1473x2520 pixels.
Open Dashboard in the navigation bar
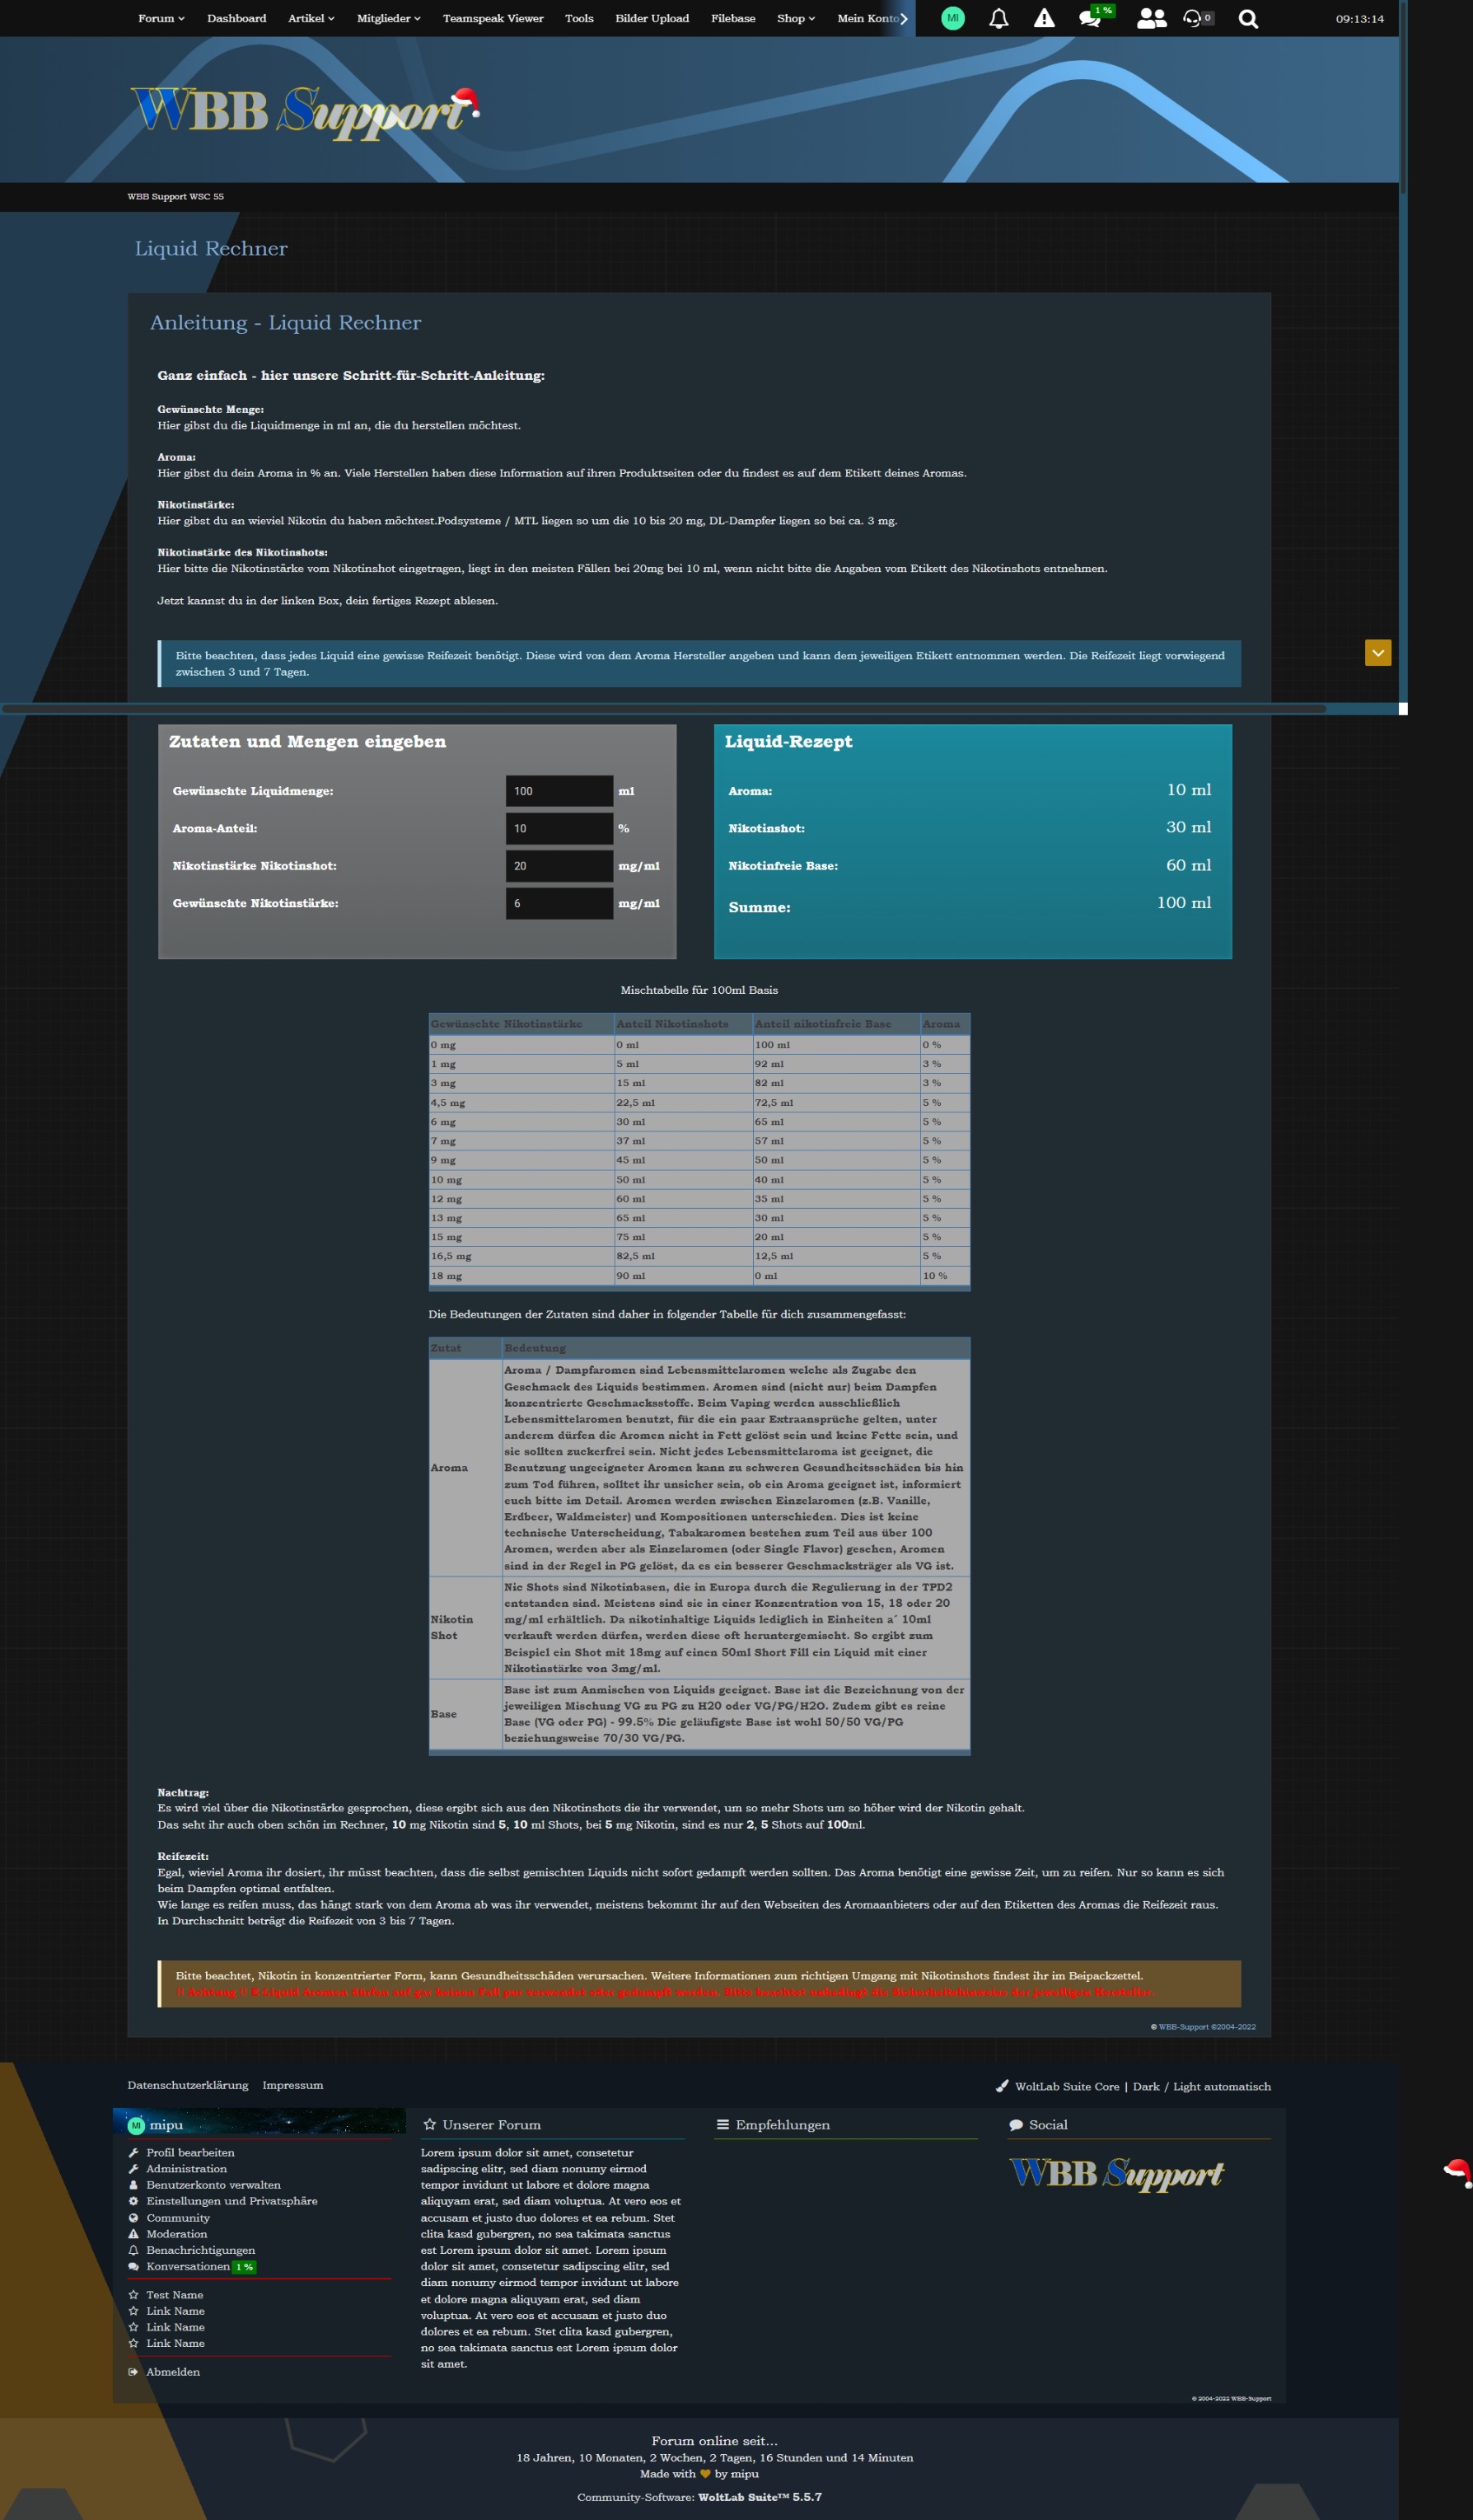(236, 18)
